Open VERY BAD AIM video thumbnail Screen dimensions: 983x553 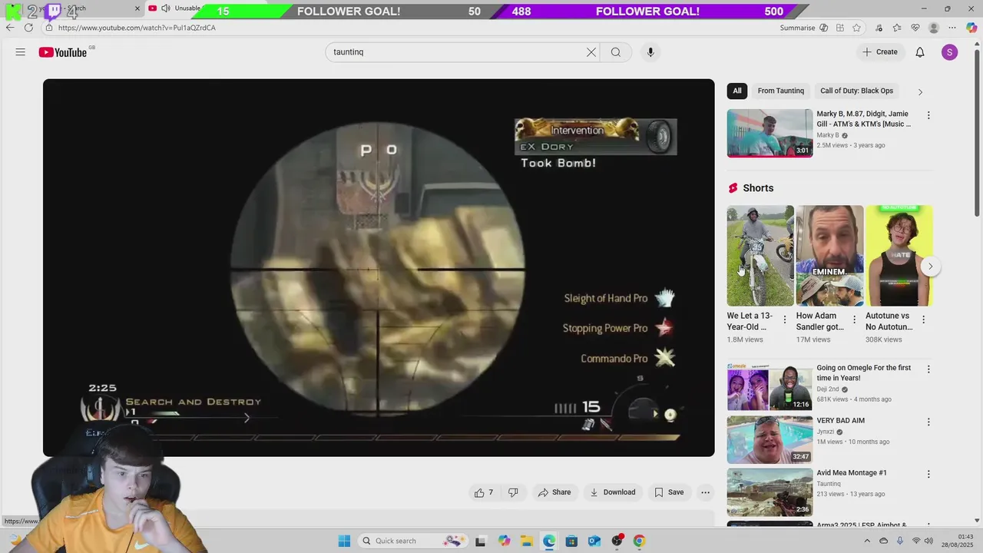pos(770,439)
